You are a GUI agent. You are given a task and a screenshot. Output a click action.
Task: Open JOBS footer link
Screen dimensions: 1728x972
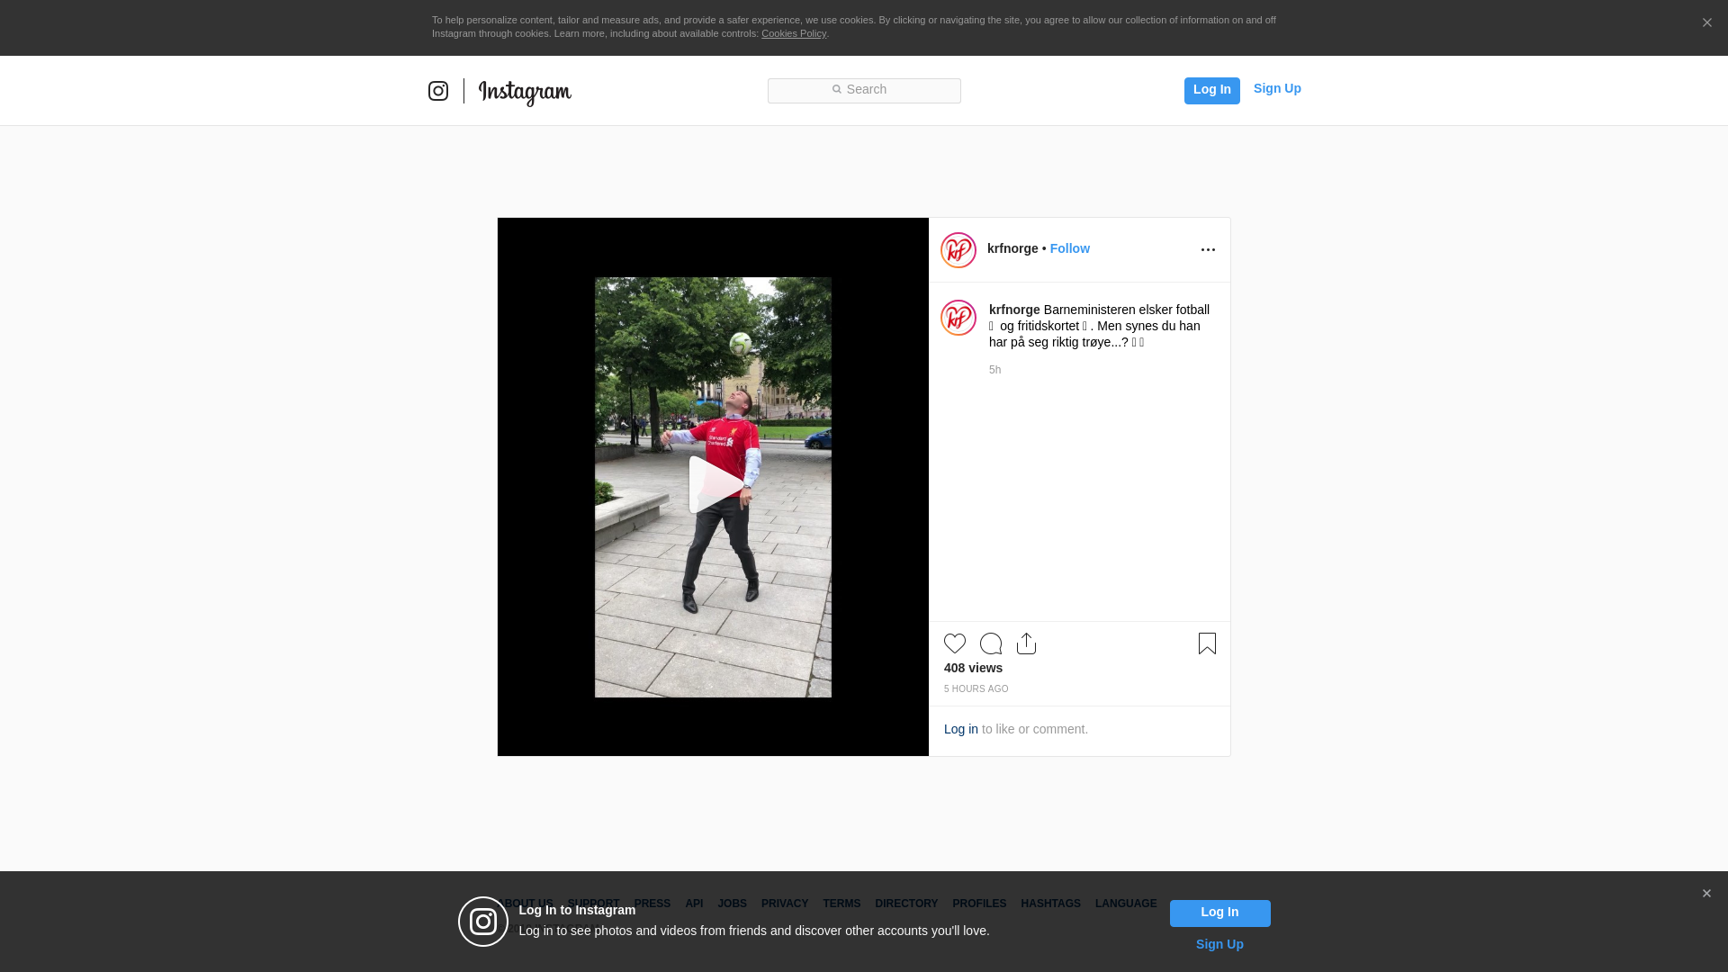732,904
